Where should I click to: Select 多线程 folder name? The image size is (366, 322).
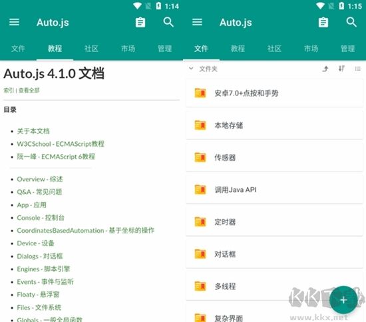click(225, 286)
